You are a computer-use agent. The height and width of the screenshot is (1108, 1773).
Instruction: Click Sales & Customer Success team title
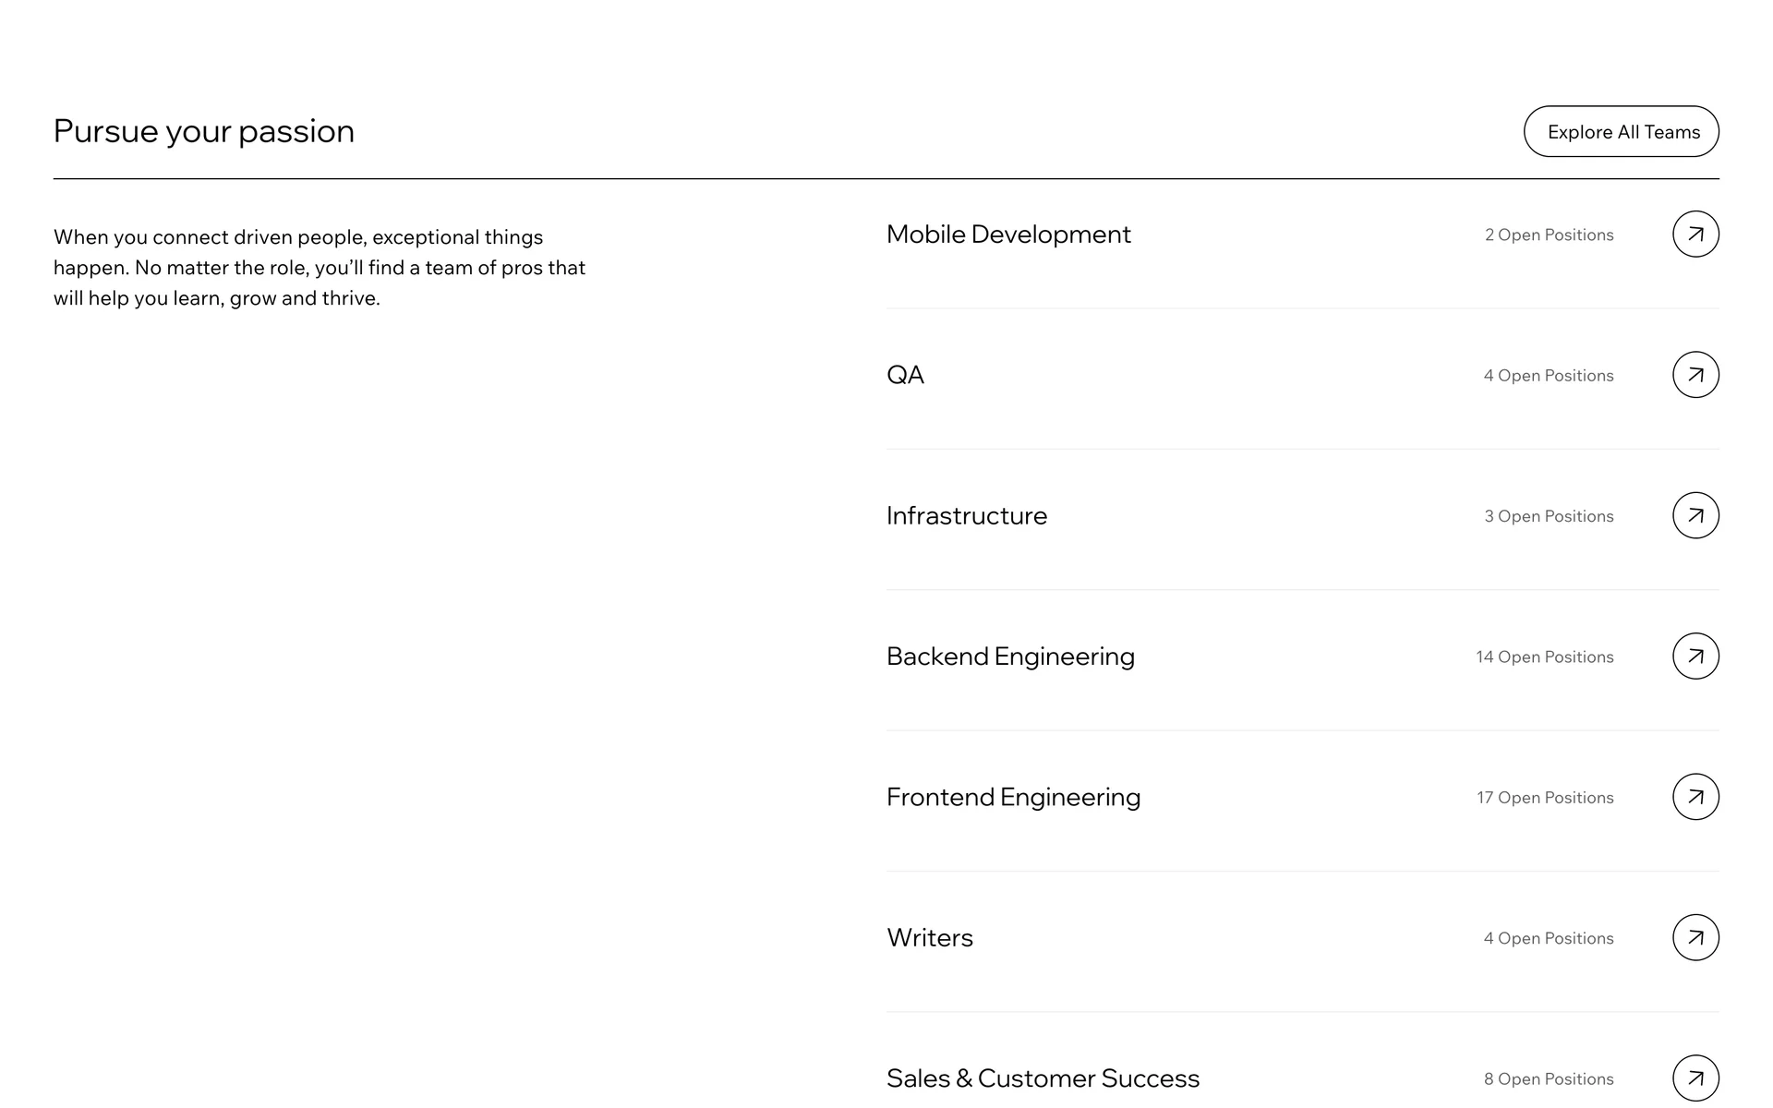tap(1043, 1078)
